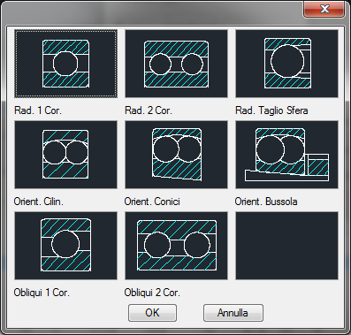Click the 'Orient. Conici' text label
The image size is (351, 335).
[x=152, y=202]
